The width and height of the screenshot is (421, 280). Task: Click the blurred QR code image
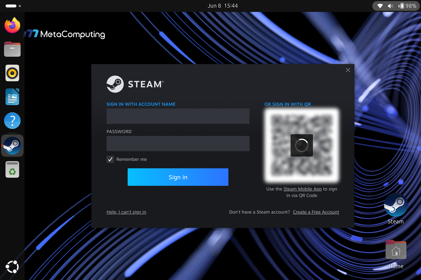click(x=302, y=145)
